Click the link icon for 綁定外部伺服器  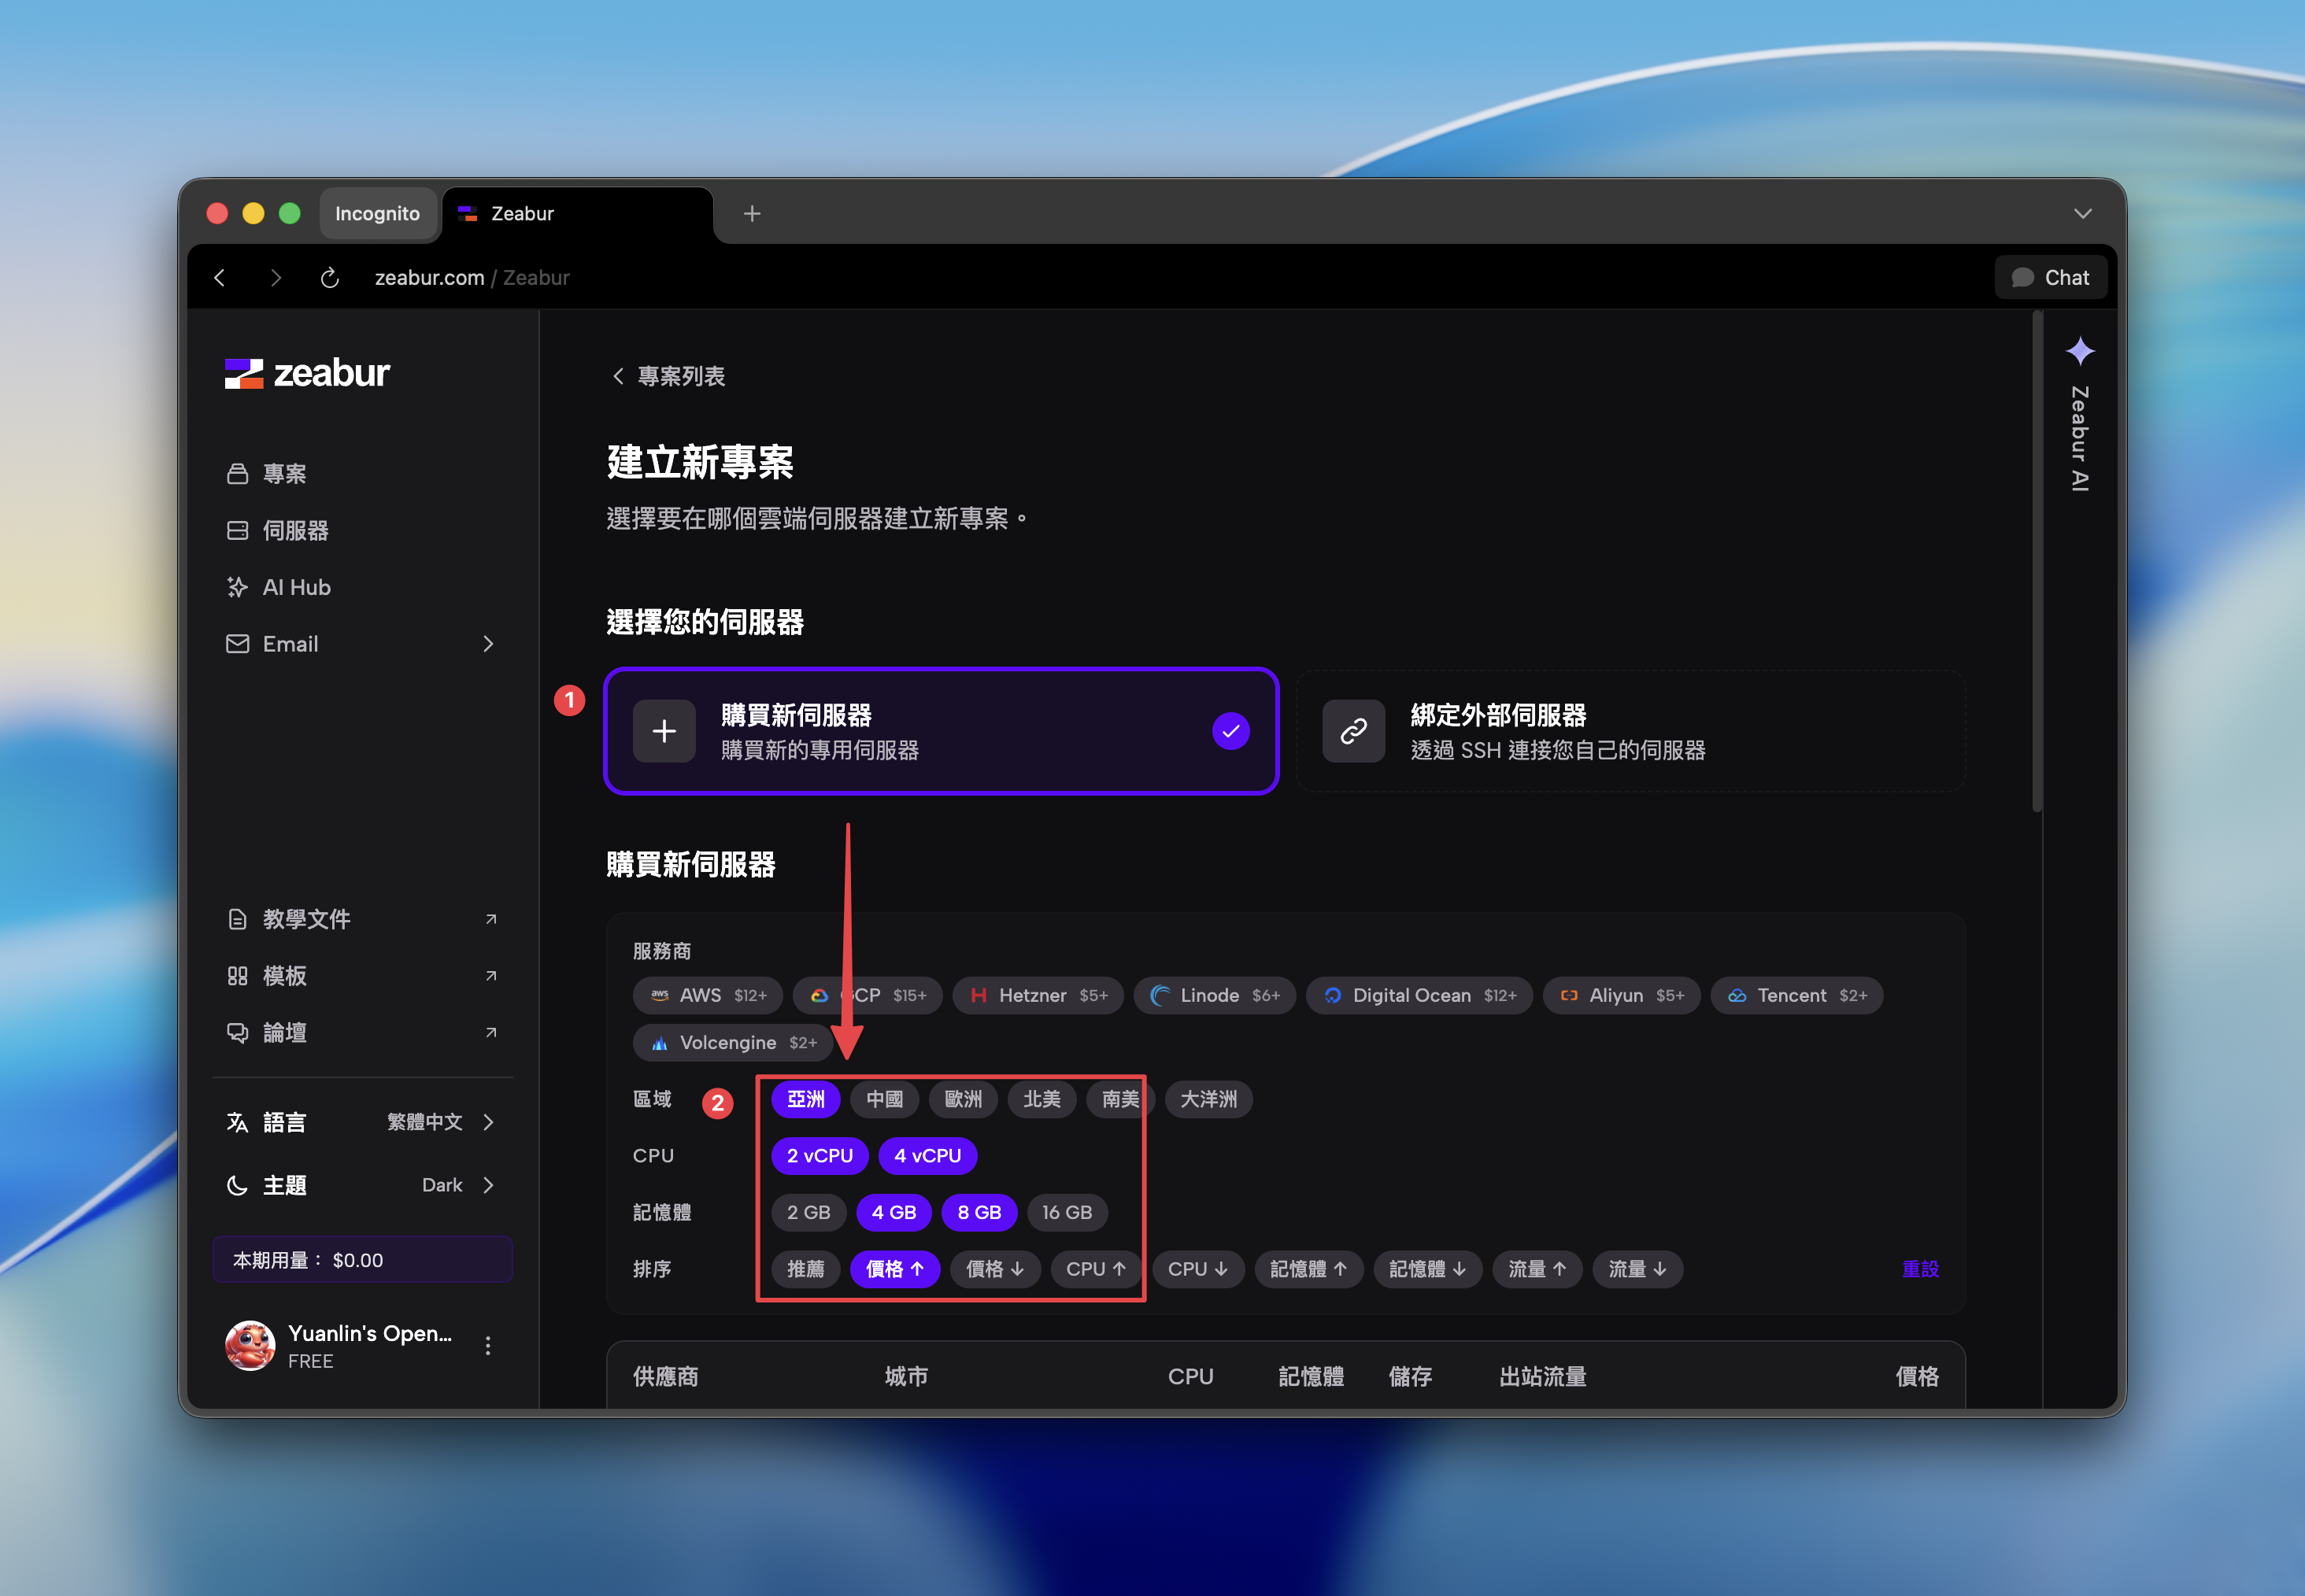tap(1353, 731)
